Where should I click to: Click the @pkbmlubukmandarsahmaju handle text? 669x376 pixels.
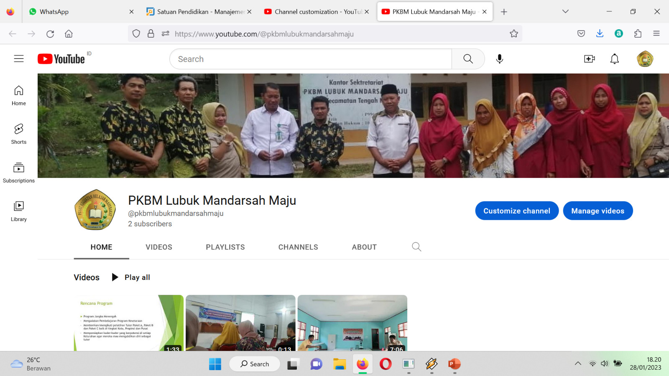click(176, 213)
